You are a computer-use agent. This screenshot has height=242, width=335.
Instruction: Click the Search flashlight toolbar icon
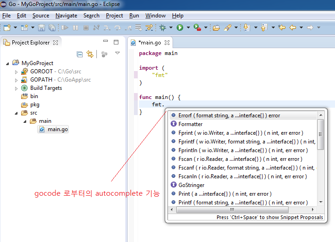click(x=228, y=27)
